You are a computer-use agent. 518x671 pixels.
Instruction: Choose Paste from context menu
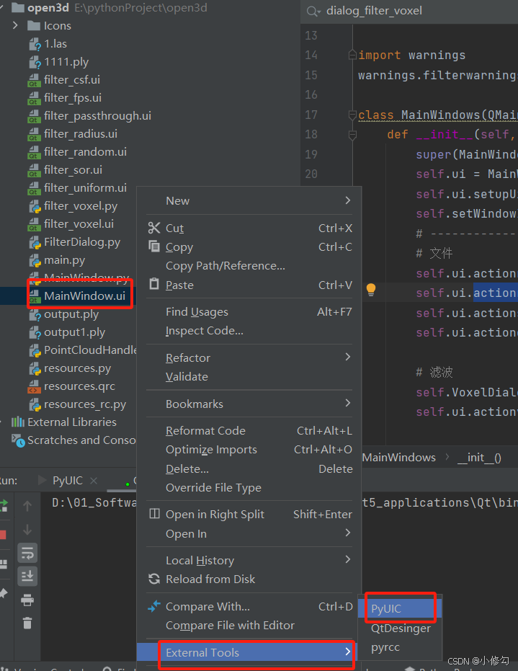tap(249, 285)
